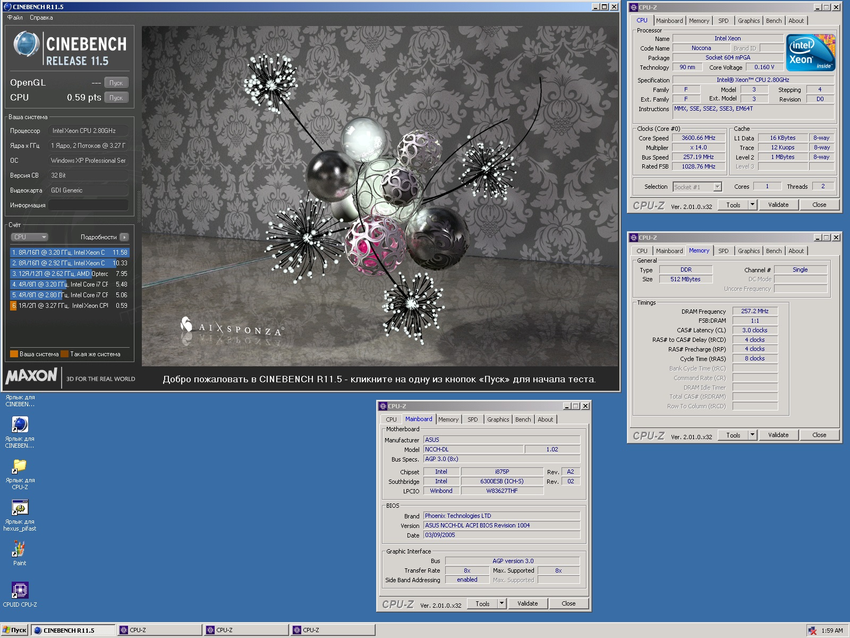Open the CINEBENCH desktop shortcut icon

[20, 424]
